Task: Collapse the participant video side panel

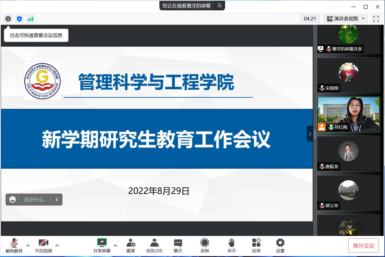Action: 310,134
